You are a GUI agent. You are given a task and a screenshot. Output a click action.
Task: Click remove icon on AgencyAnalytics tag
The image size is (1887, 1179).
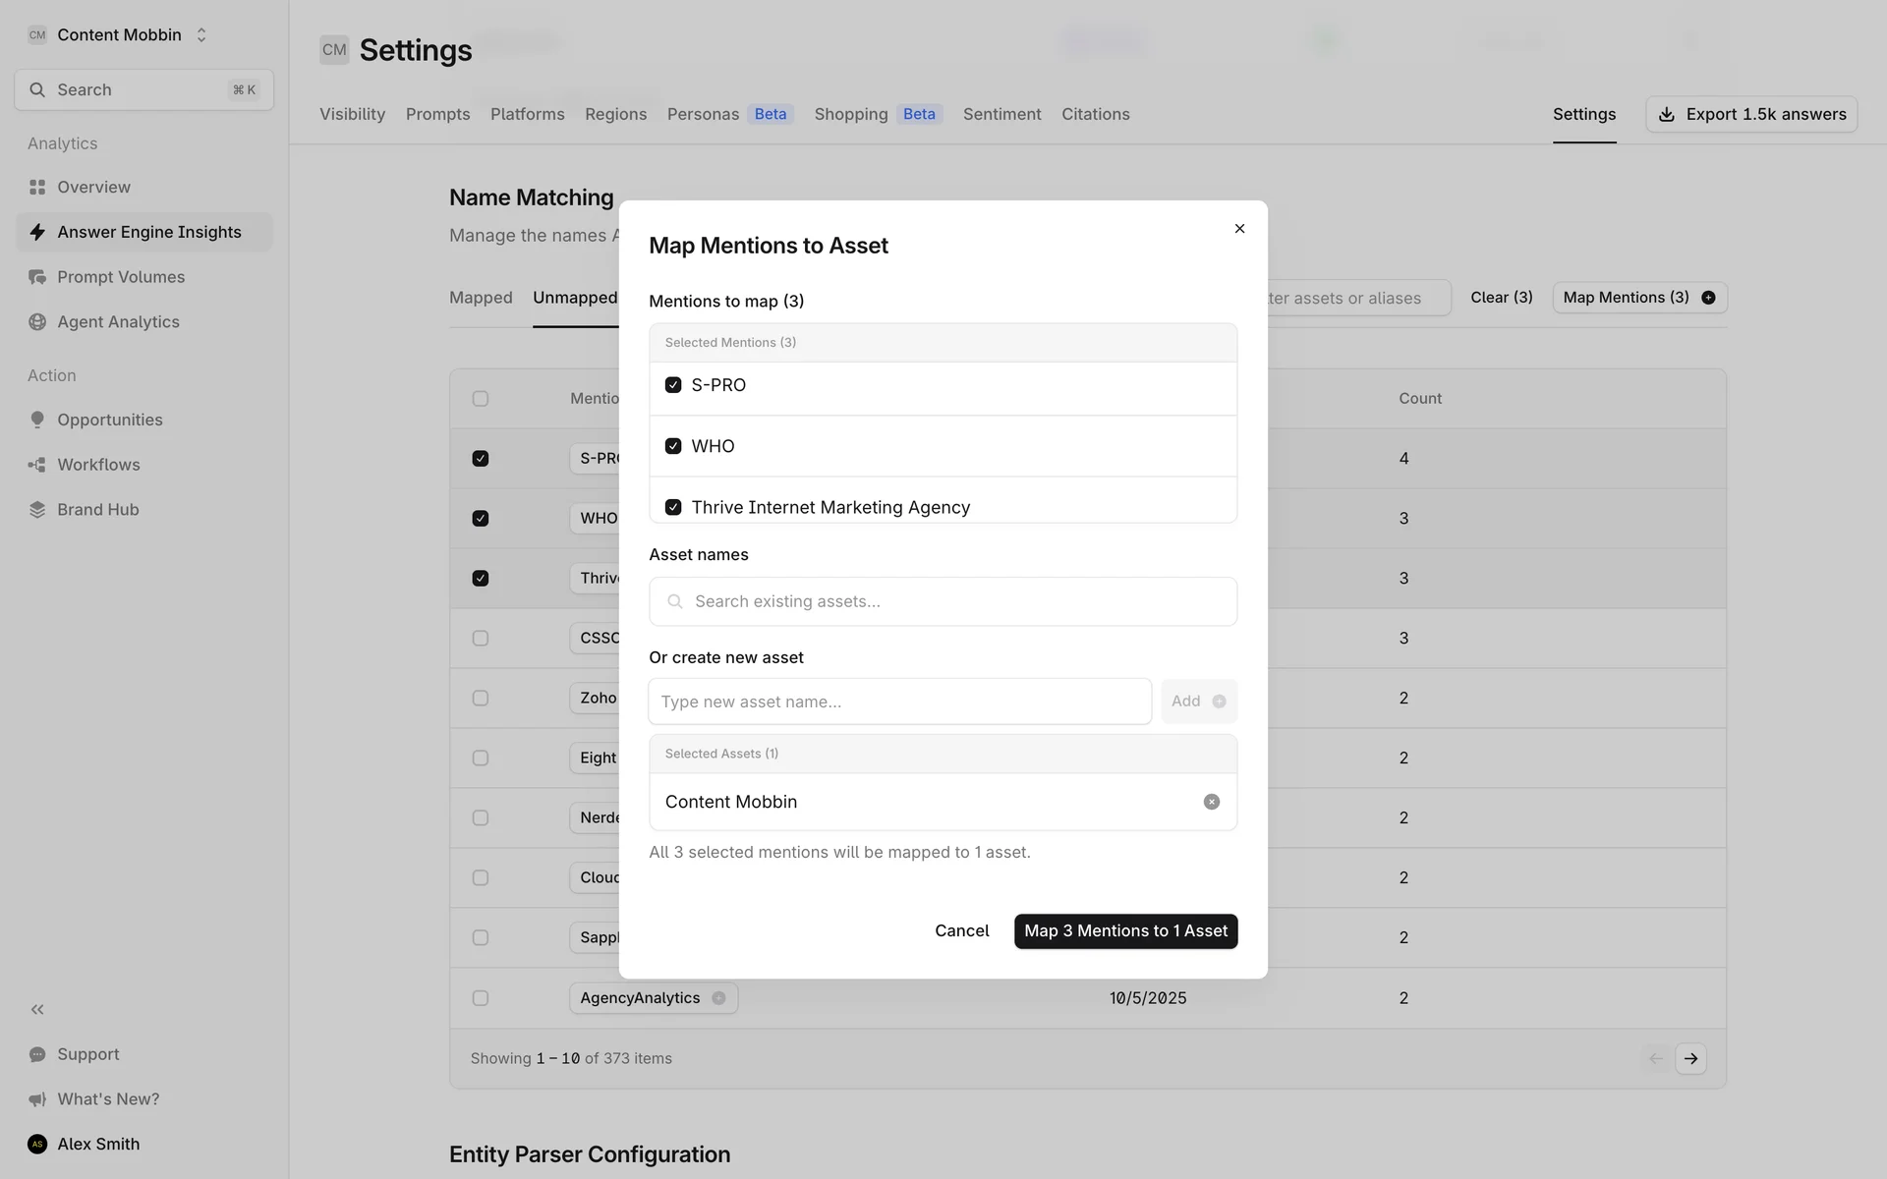pos(718,998)
